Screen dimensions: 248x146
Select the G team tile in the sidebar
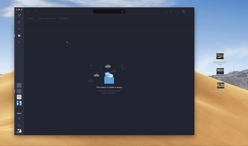tap(19, 91)
